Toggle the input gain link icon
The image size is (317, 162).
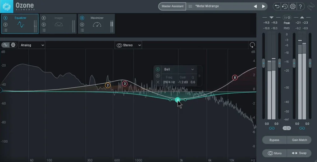click(x=271, y=128)
